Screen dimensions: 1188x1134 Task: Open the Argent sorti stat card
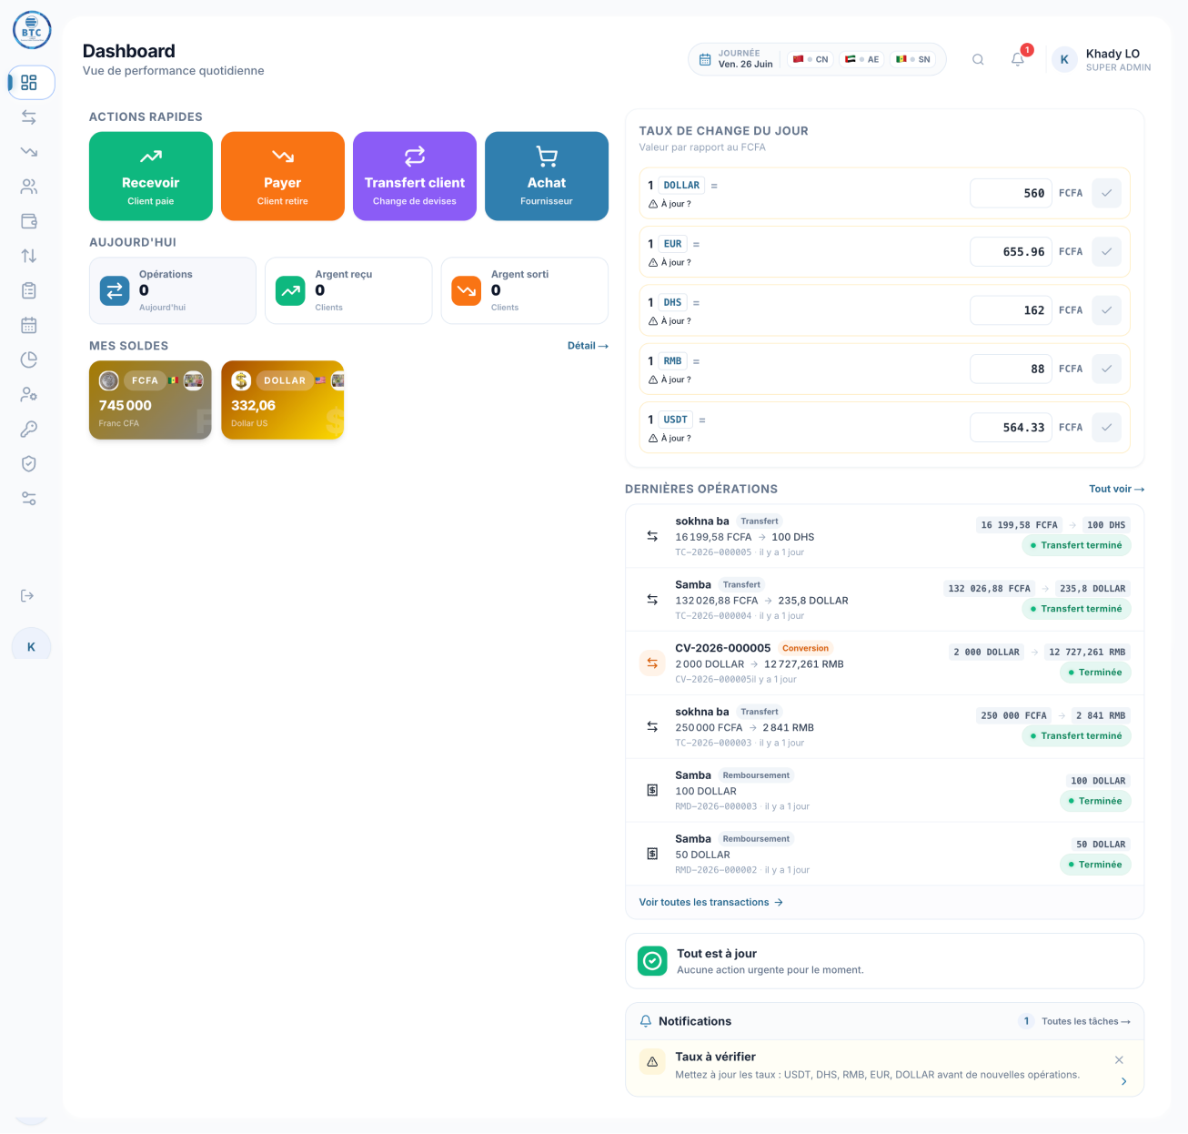pos(525,290)
